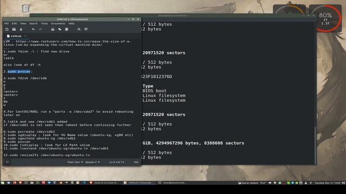The height and width of the screenshot is (194, 346).
Task: Open the View menu
Action: click(23, 24)
